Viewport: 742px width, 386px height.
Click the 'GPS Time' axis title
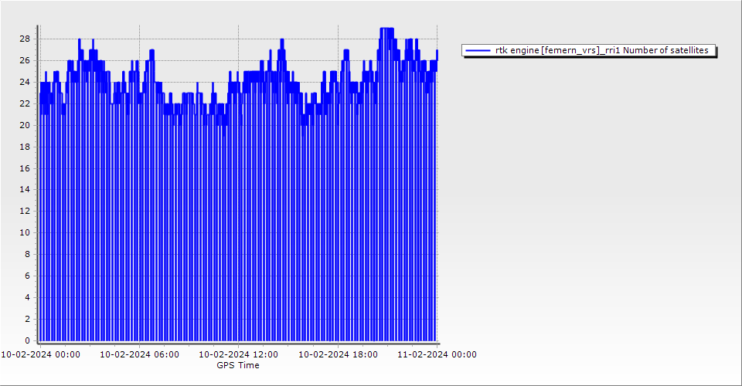pos(238,365)
